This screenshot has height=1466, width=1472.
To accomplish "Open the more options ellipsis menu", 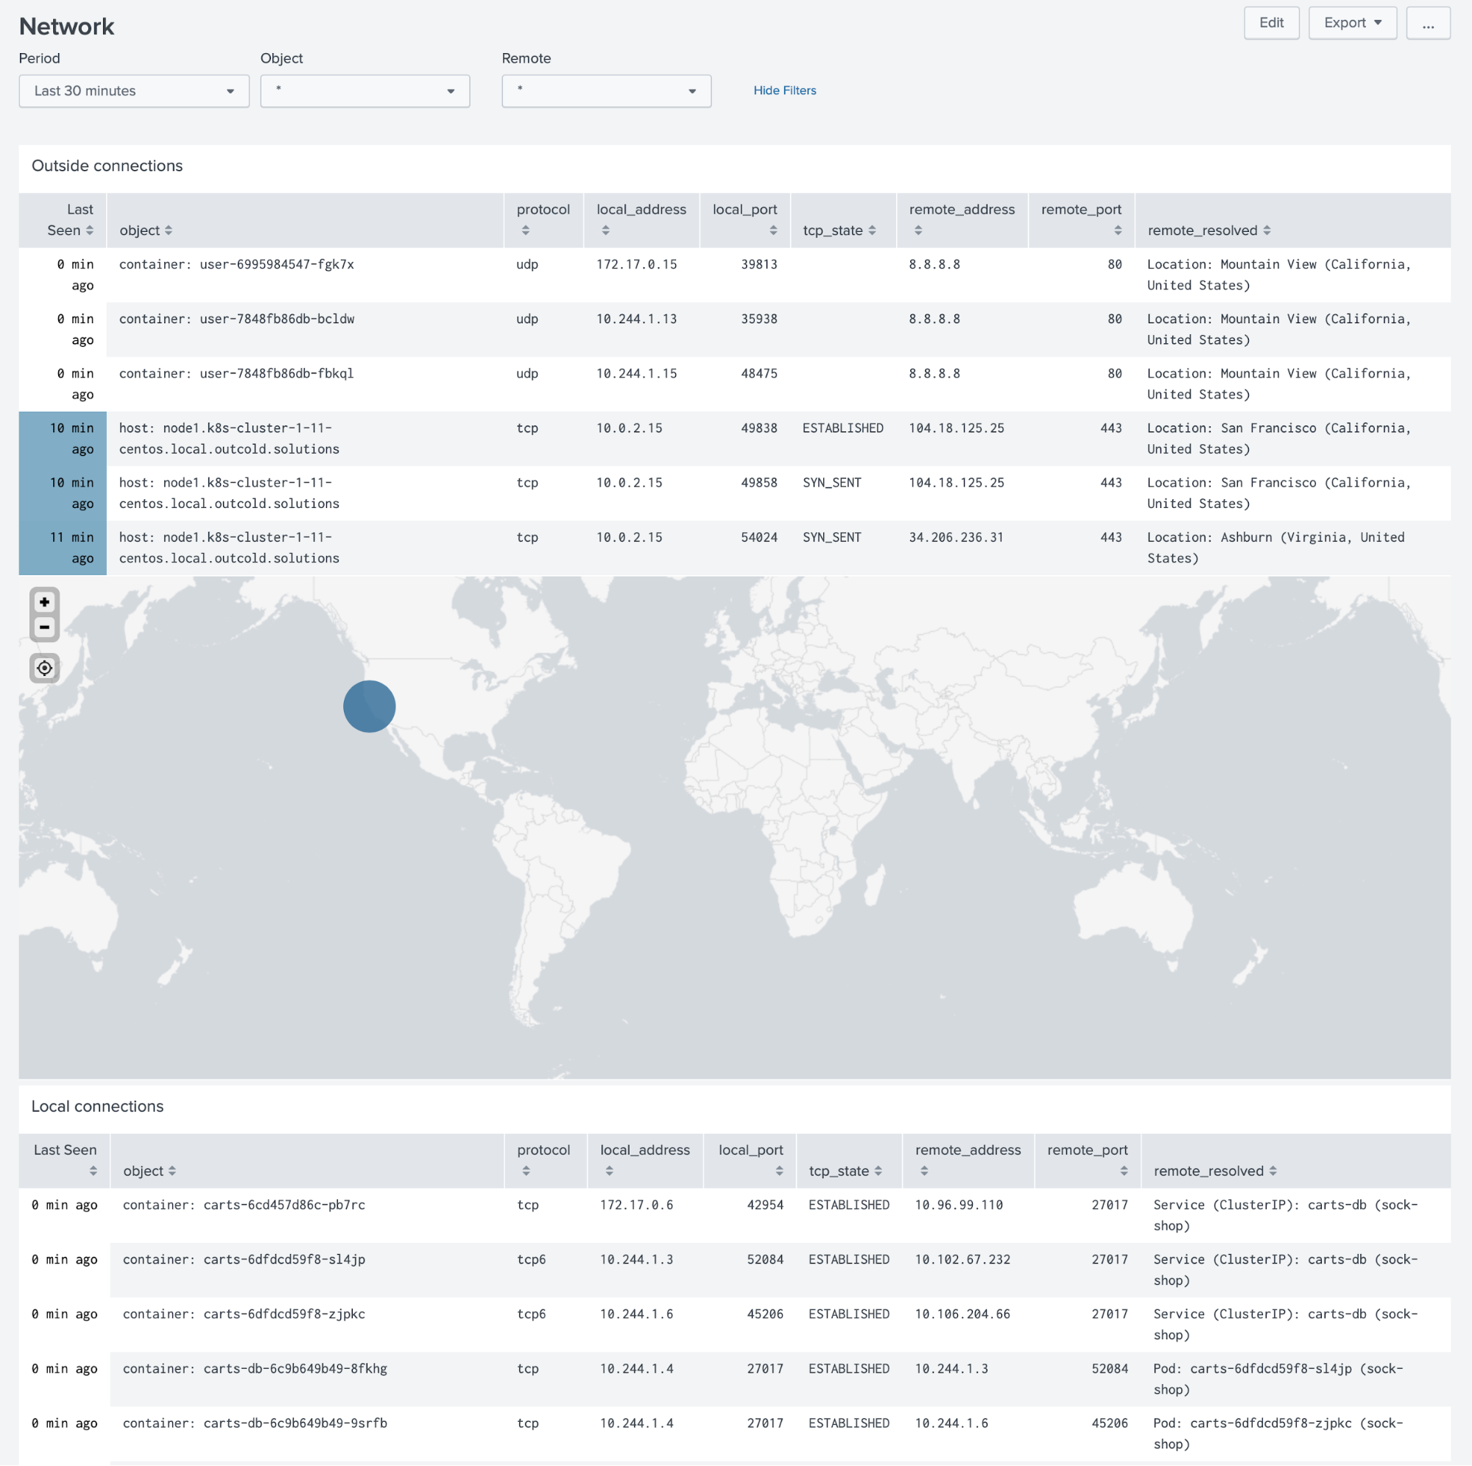I will 1428,23.
